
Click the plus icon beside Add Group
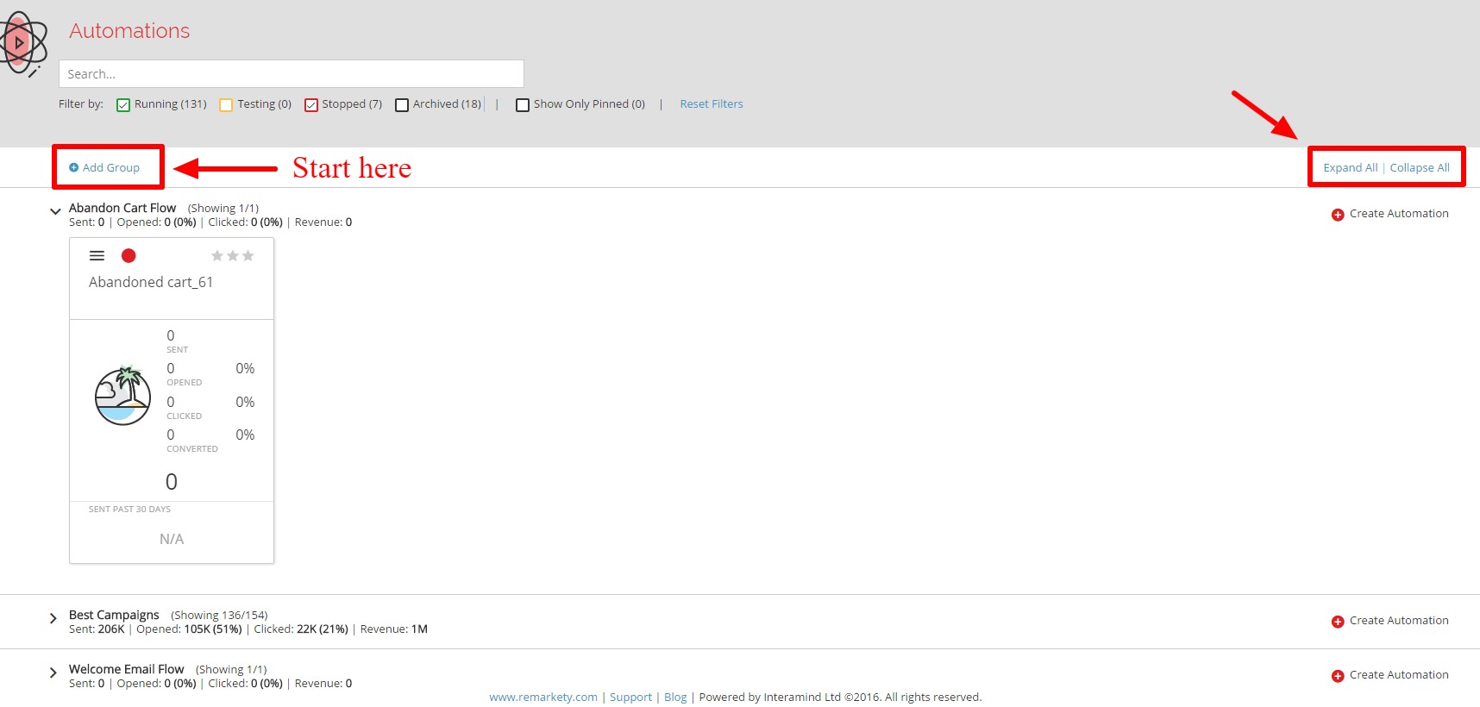74,168
